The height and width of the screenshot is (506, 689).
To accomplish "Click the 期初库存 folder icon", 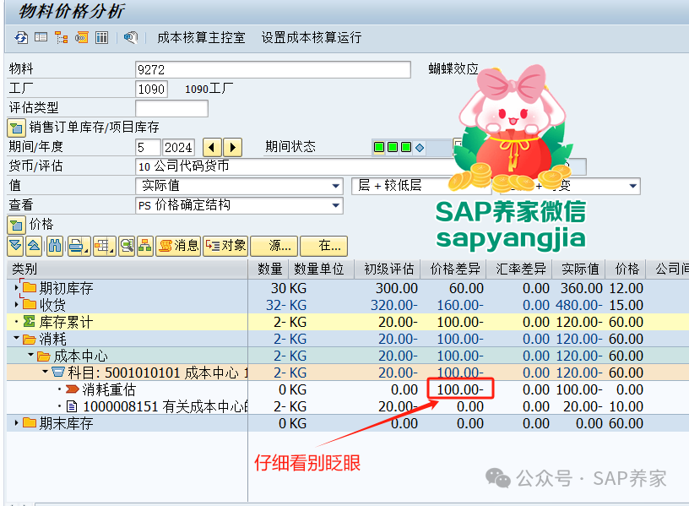I will pos(30,287).
